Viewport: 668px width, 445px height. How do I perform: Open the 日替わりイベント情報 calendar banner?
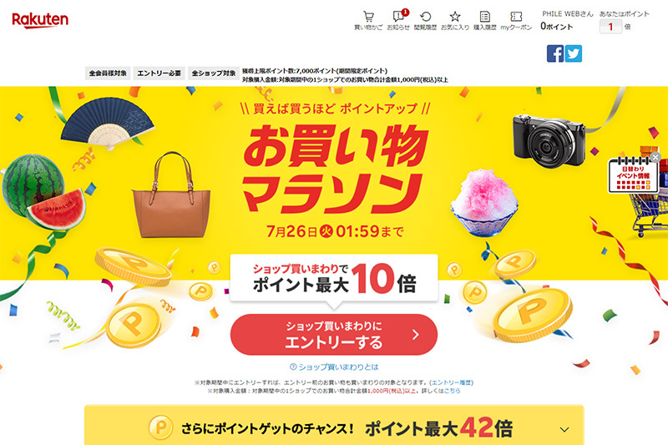[x=633, y=175]
